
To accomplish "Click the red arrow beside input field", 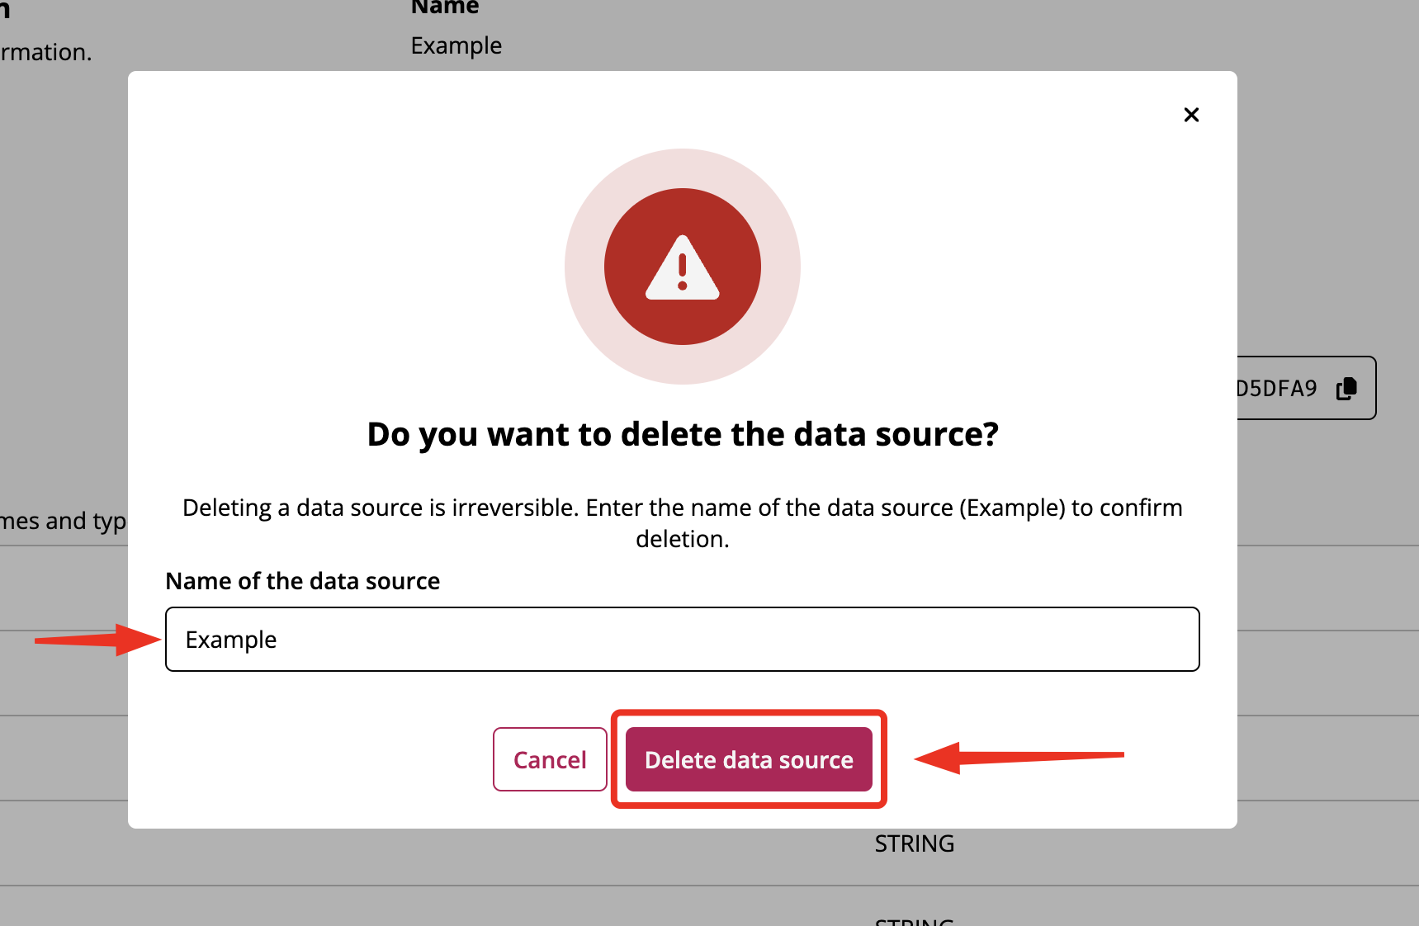I will click(x=97, y=640).
